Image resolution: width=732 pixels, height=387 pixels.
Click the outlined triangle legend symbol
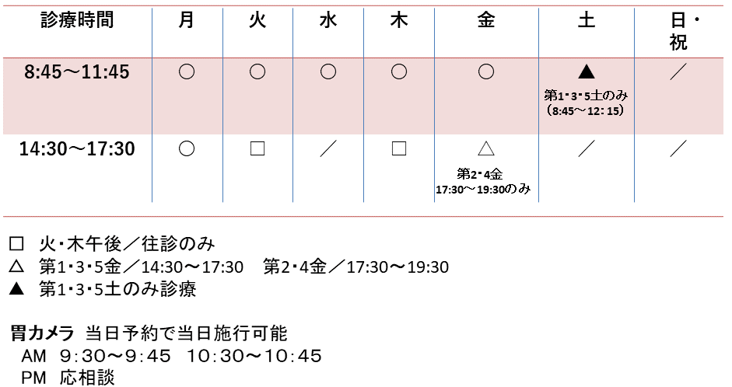[16, 267]
